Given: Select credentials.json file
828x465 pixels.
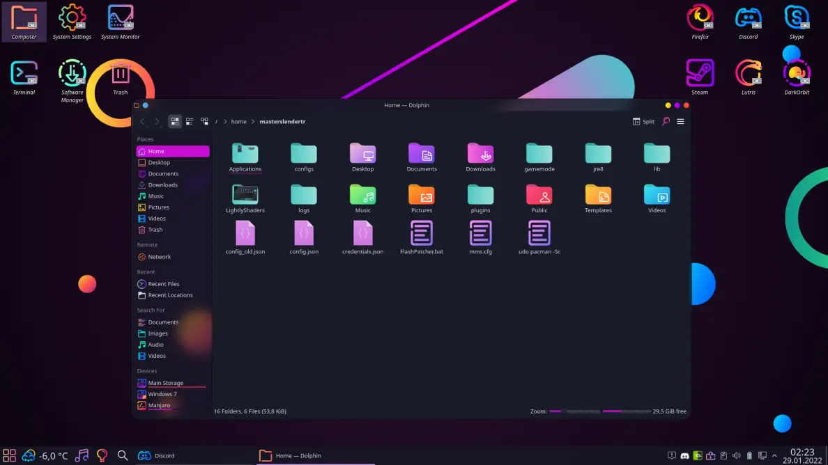Looking at the screenshot, I should tap(363, 238).
